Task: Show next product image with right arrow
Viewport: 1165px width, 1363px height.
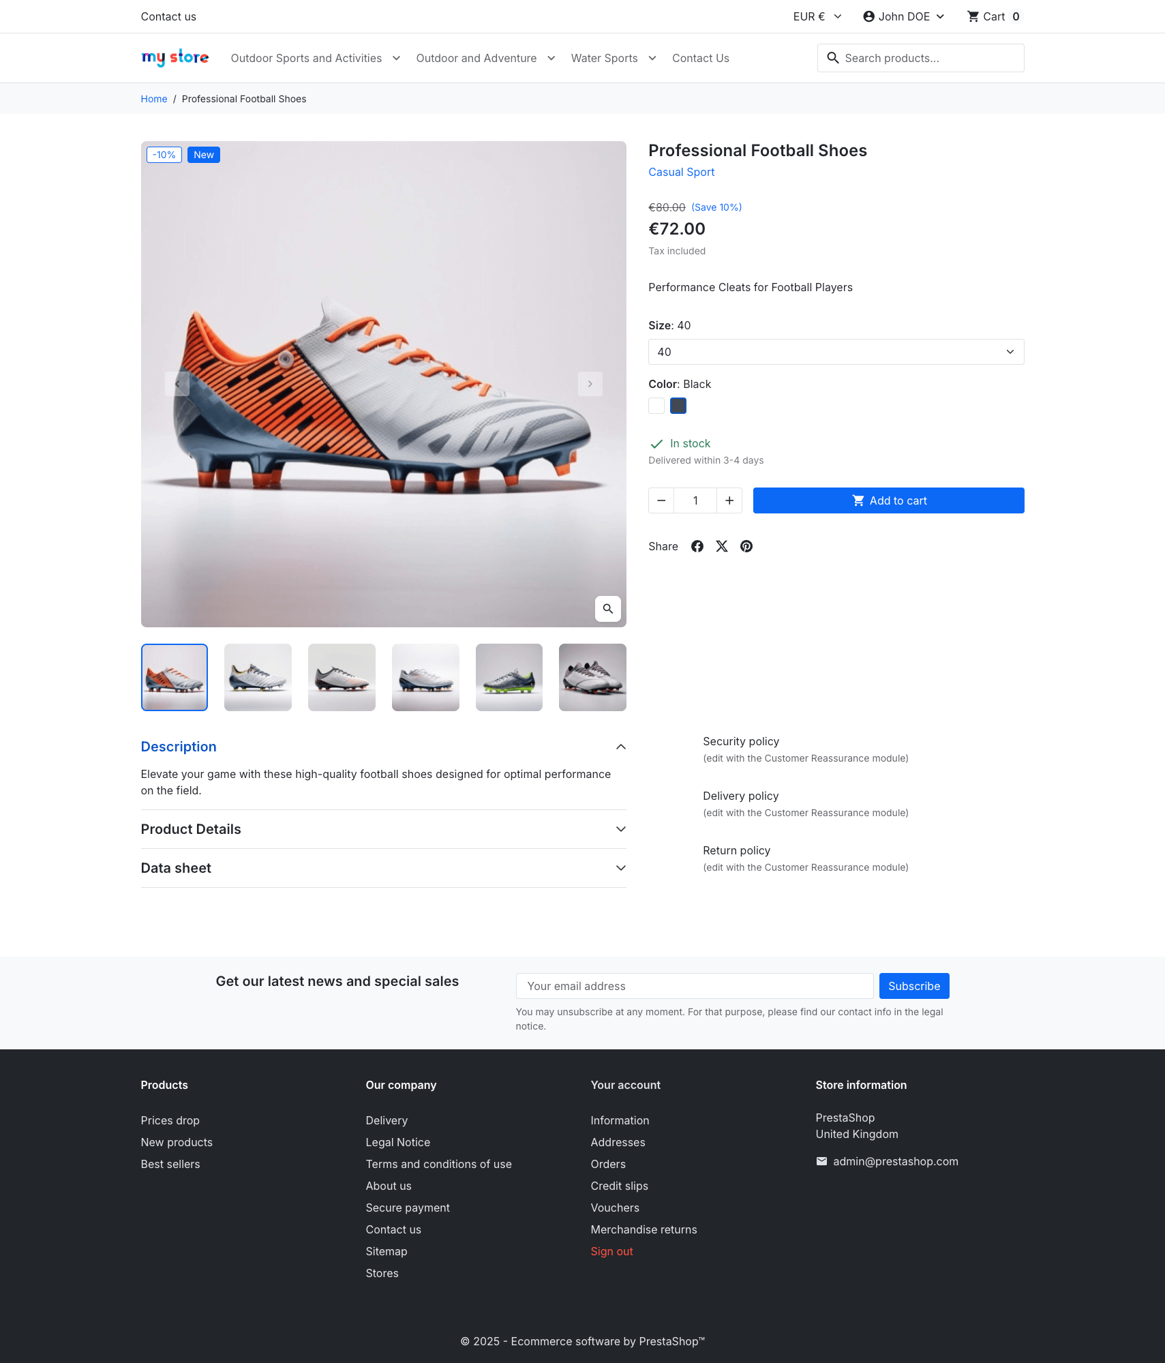Action: 590,384
